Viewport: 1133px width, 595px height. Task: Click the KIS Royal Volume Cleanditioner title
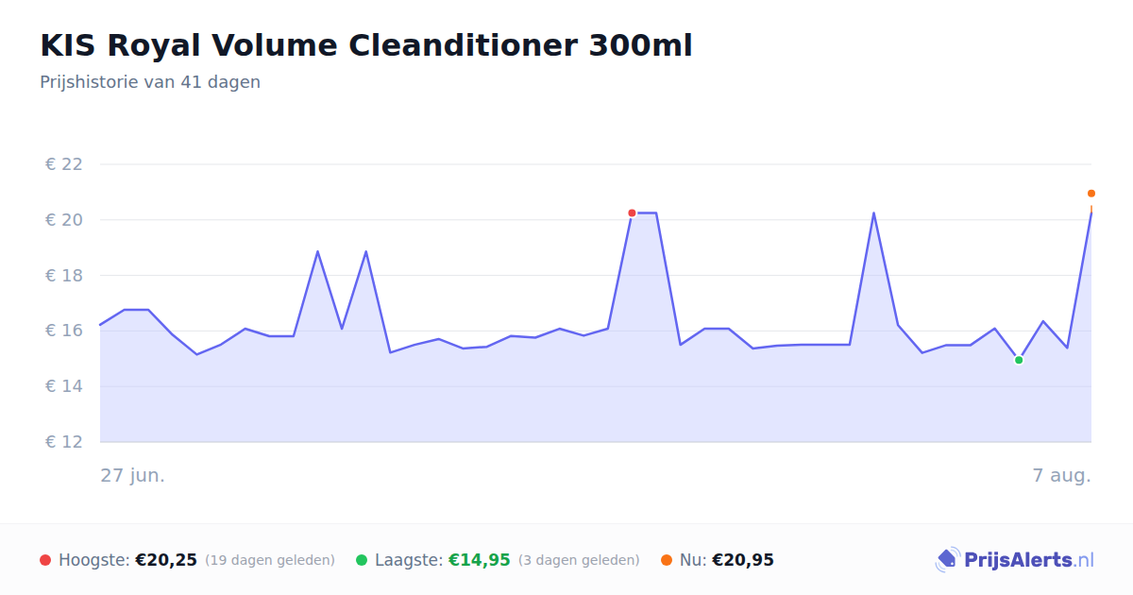(366, 45)
